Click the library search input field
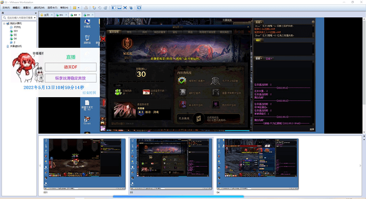 point(19,18)
